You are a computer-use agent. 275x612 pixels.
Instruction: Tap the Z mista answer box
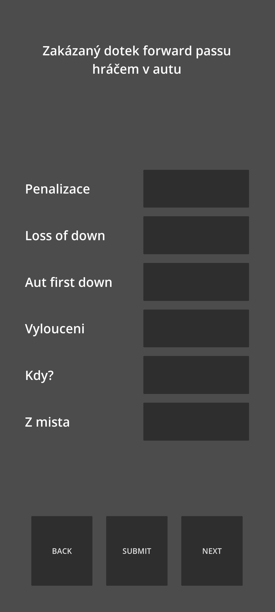point(196,422)
